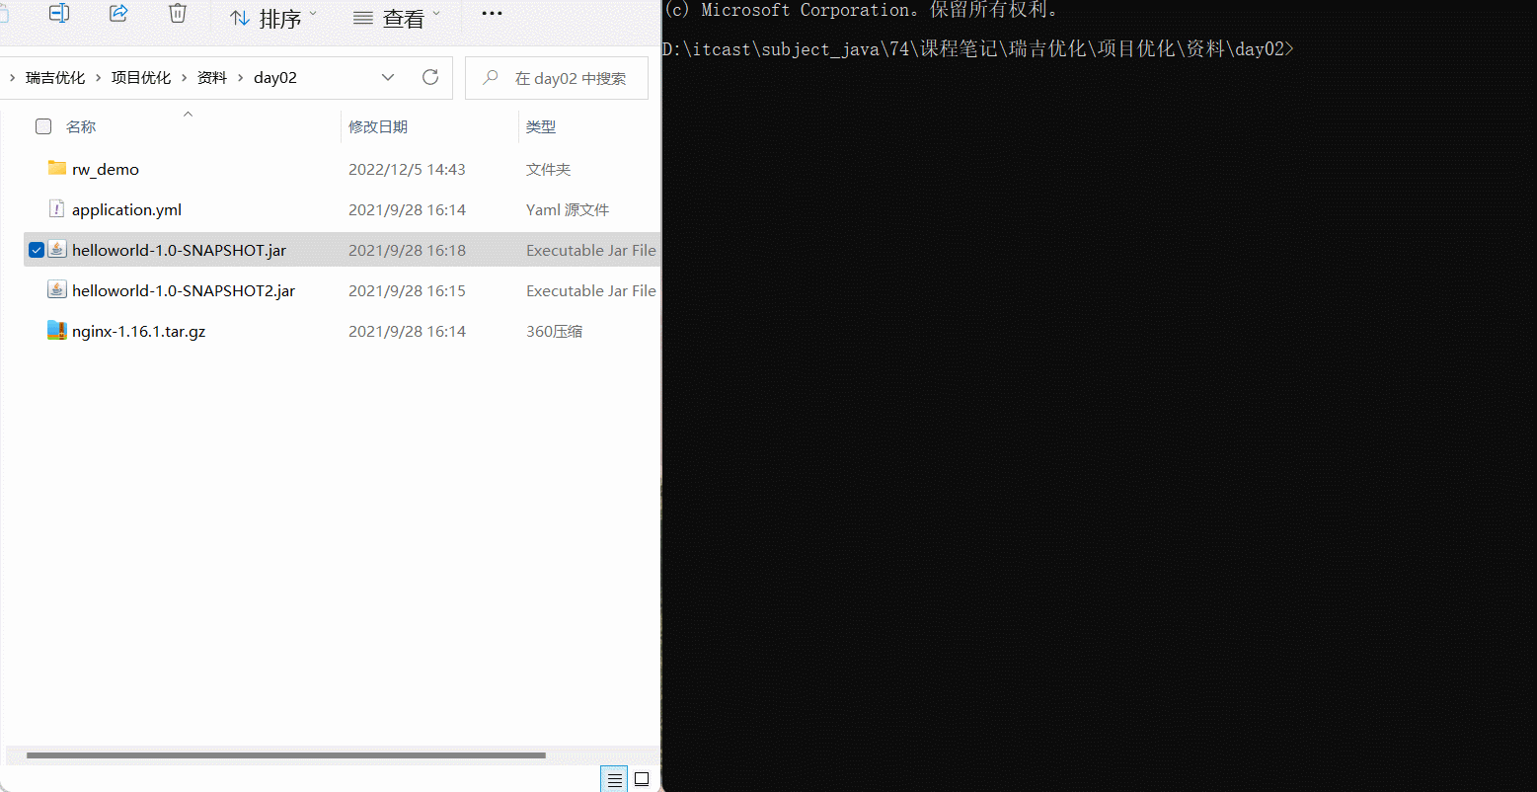The image size is (1537, 792).
Task: Select helloworld-1.0-SNAPSHOT.jar file name
Action: pos(179,250)
